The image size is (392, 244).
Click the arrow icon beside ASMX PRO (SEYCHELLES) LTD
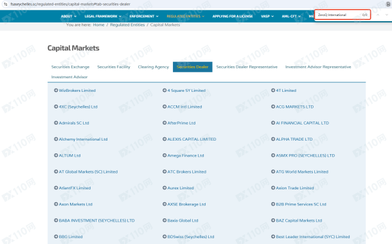tap(273, 155)
